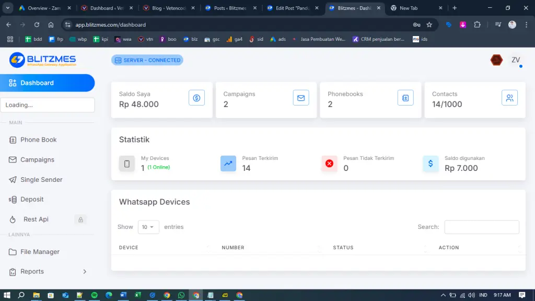Sort table by Device column header
Screen dimensions: 535x301
coord(129,248)
